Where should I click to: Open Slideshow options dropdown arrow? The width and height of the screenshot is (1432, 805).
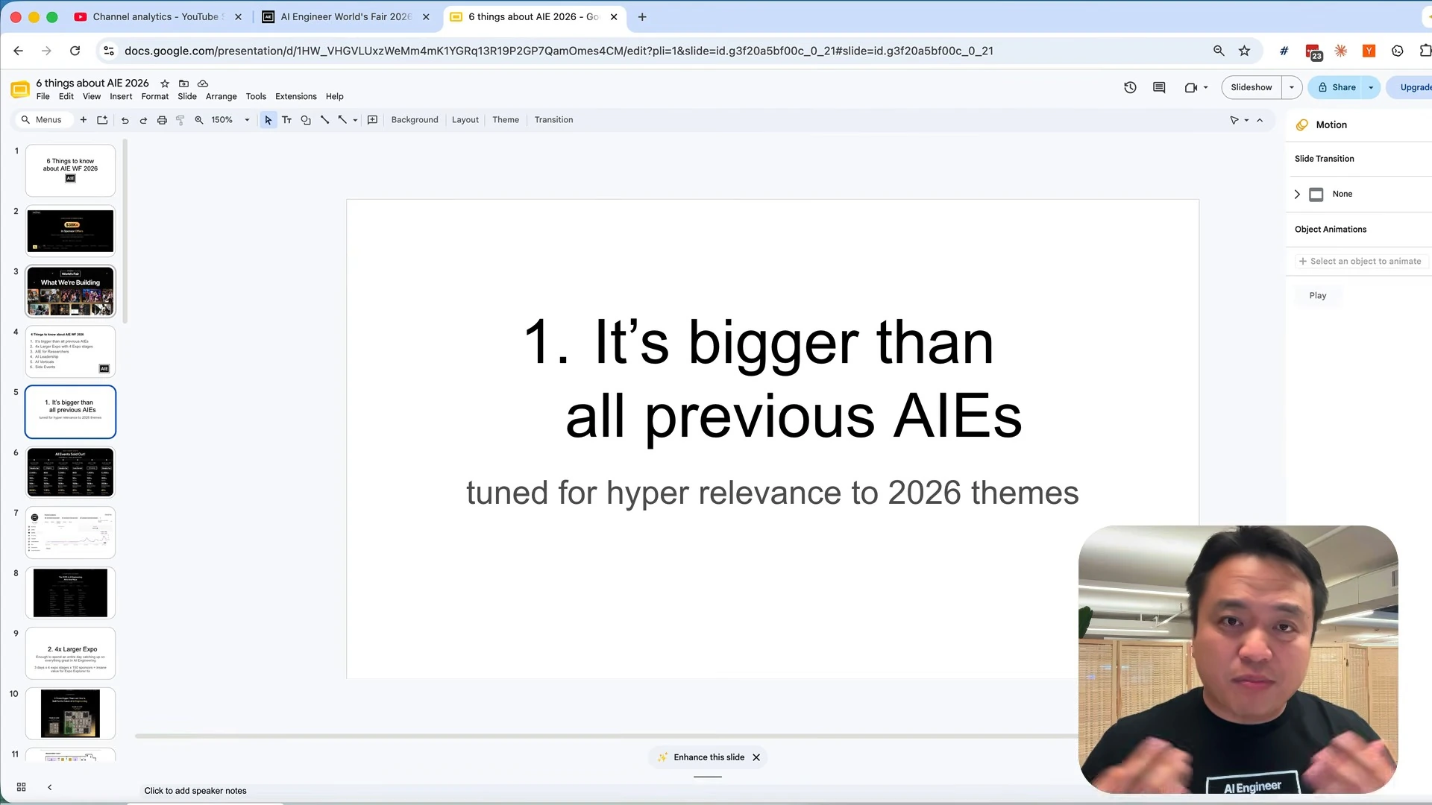coord(1292,87)
